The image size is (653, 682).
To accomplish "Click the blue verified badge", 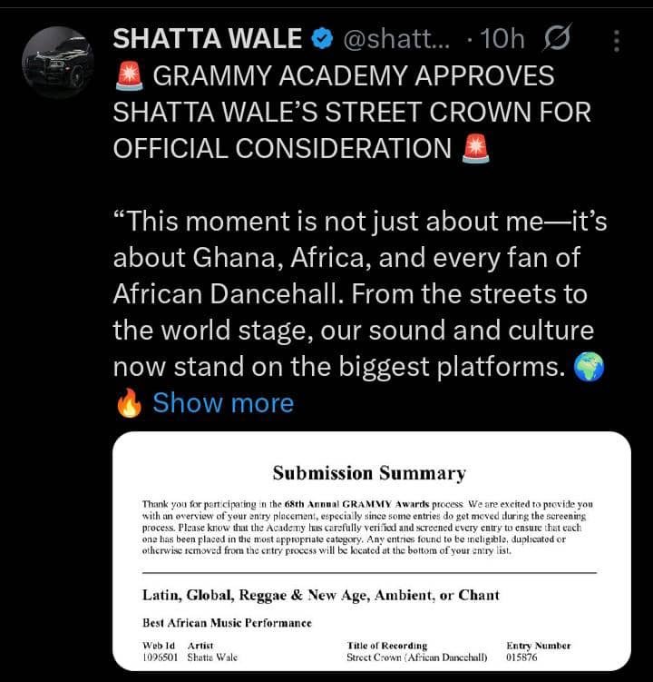I will coord(322,38).
